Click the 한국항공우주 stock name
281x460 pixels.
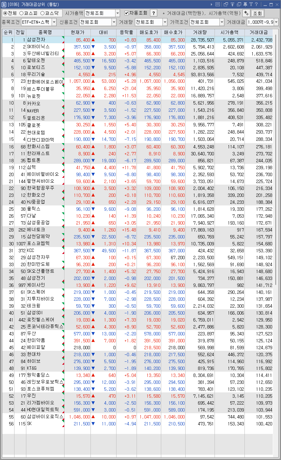coord(41,188)
